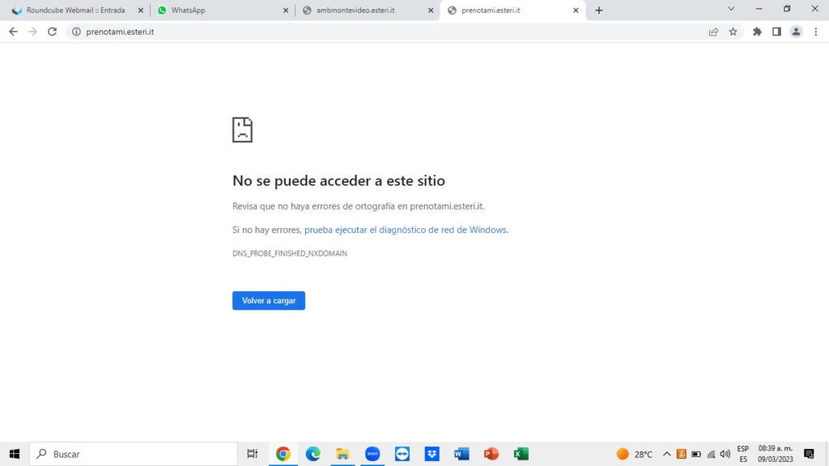829x466 pixels.
Task: Click the browser back arrow
Action: 13,32
